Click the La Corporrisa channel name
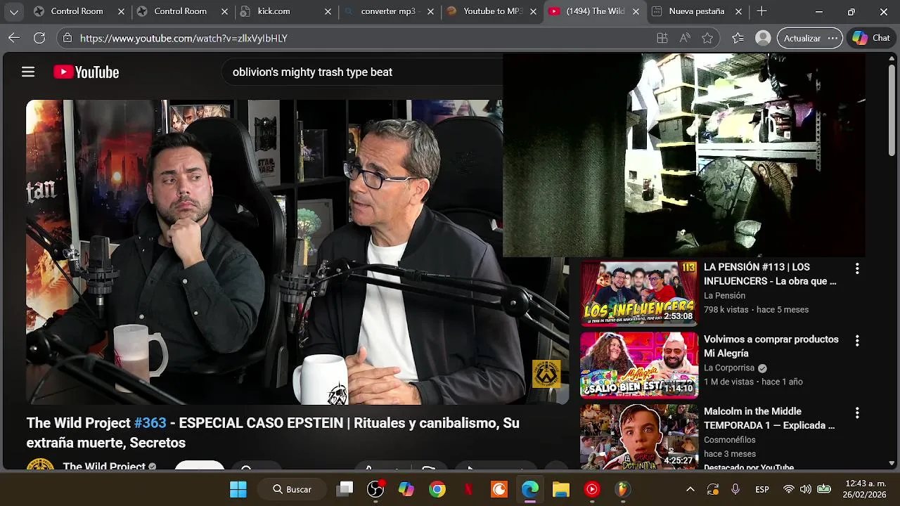 pos(729,368)
